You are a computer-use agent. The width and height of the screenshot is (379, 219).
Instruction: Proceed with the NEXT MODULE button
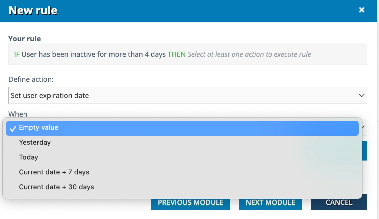pyautogui.click(x=271, y=203)
